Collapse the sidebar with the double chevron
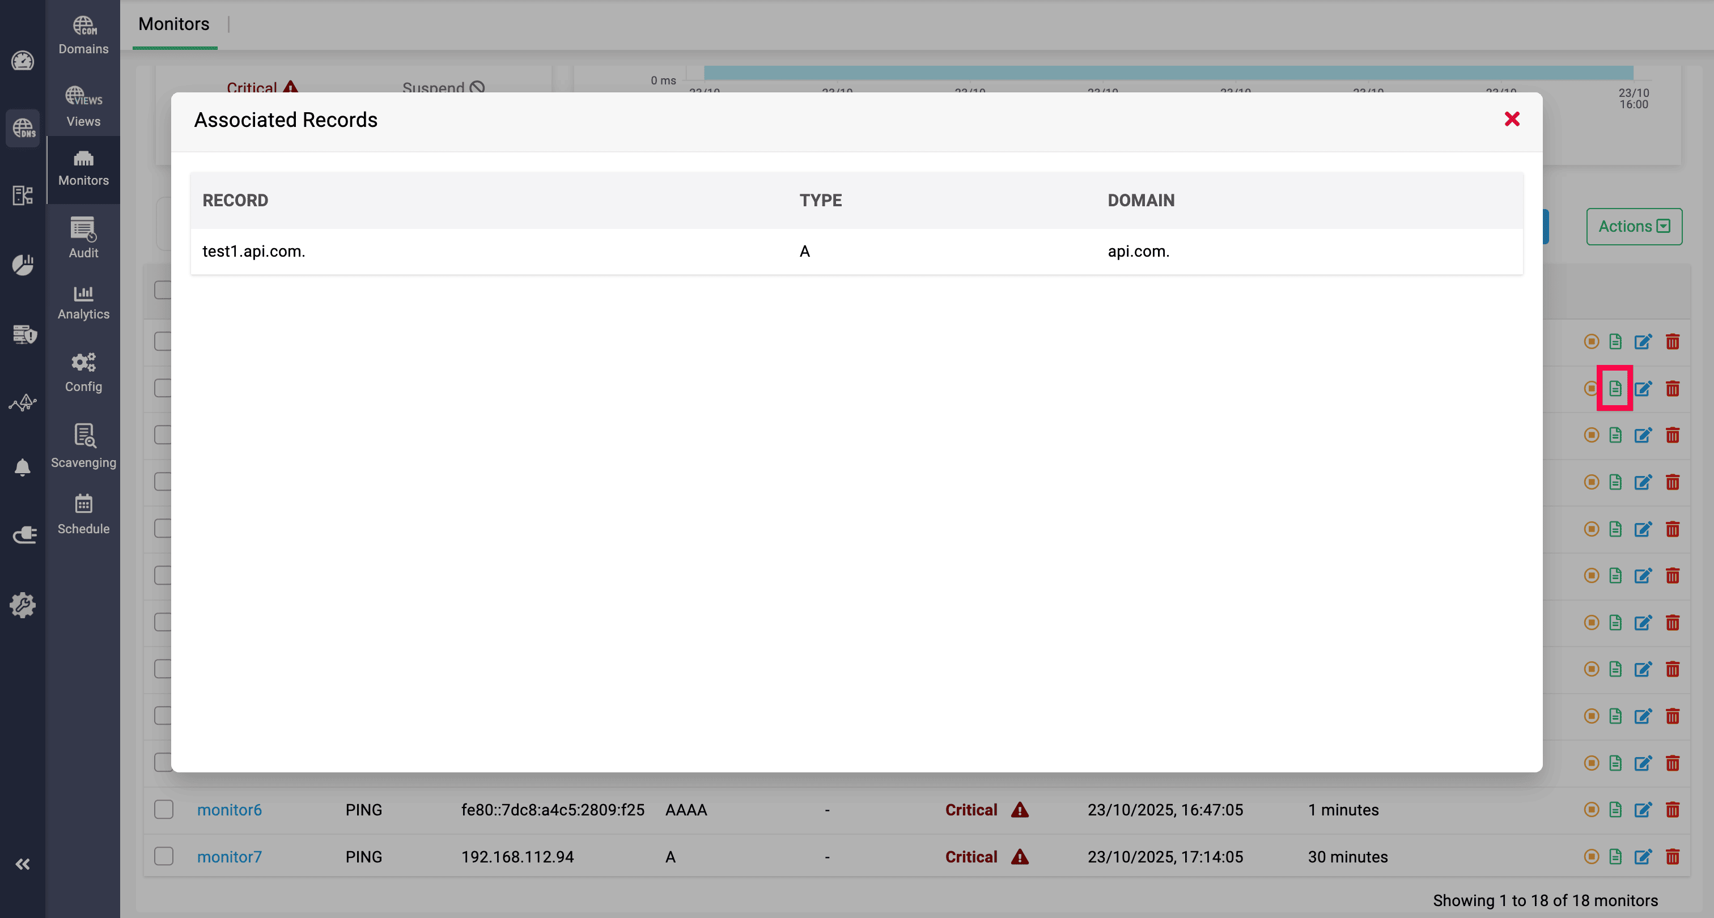 23,864
